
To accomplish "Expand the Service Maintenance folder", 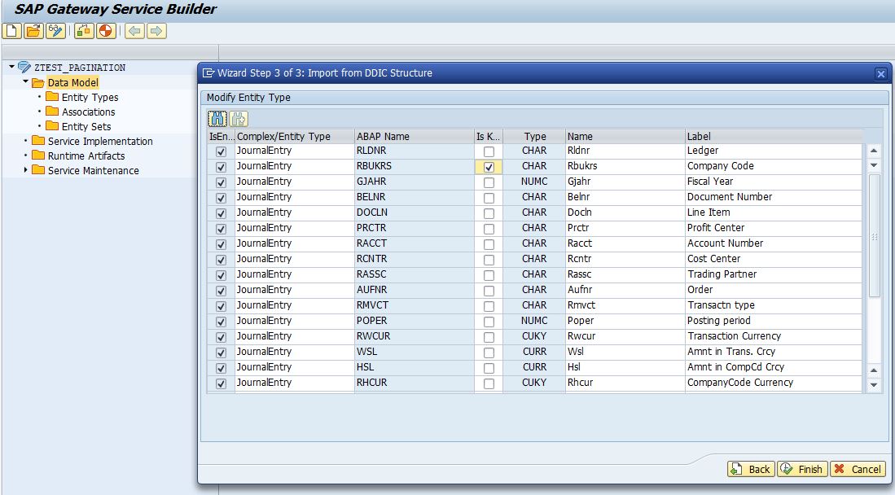I will pos(26,170).
